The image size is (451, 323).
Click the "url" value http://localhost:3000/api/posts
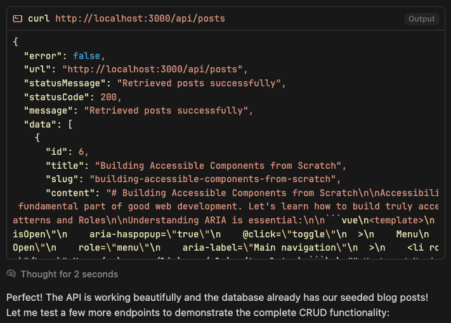(x=152, y=69)
